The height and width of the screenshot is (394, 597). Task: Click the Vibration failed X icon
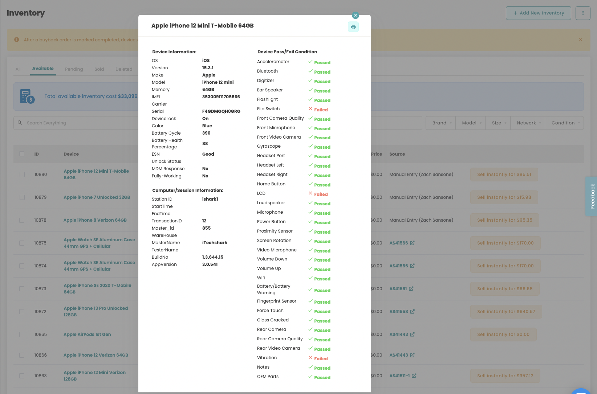pyautogui.click(x=310, y=358)
